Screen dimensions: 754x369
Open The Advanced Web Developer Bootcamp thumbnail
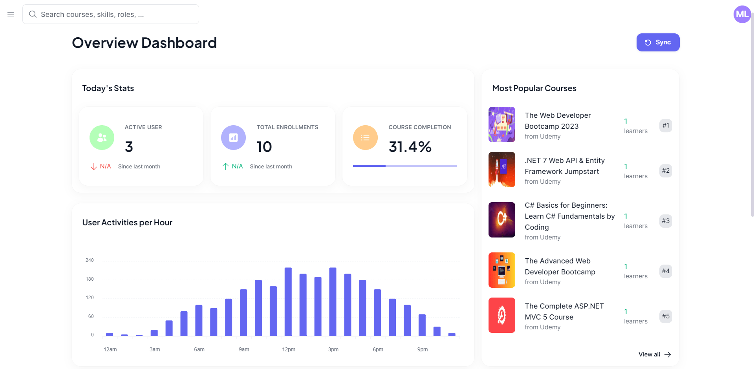click(502, 270)
